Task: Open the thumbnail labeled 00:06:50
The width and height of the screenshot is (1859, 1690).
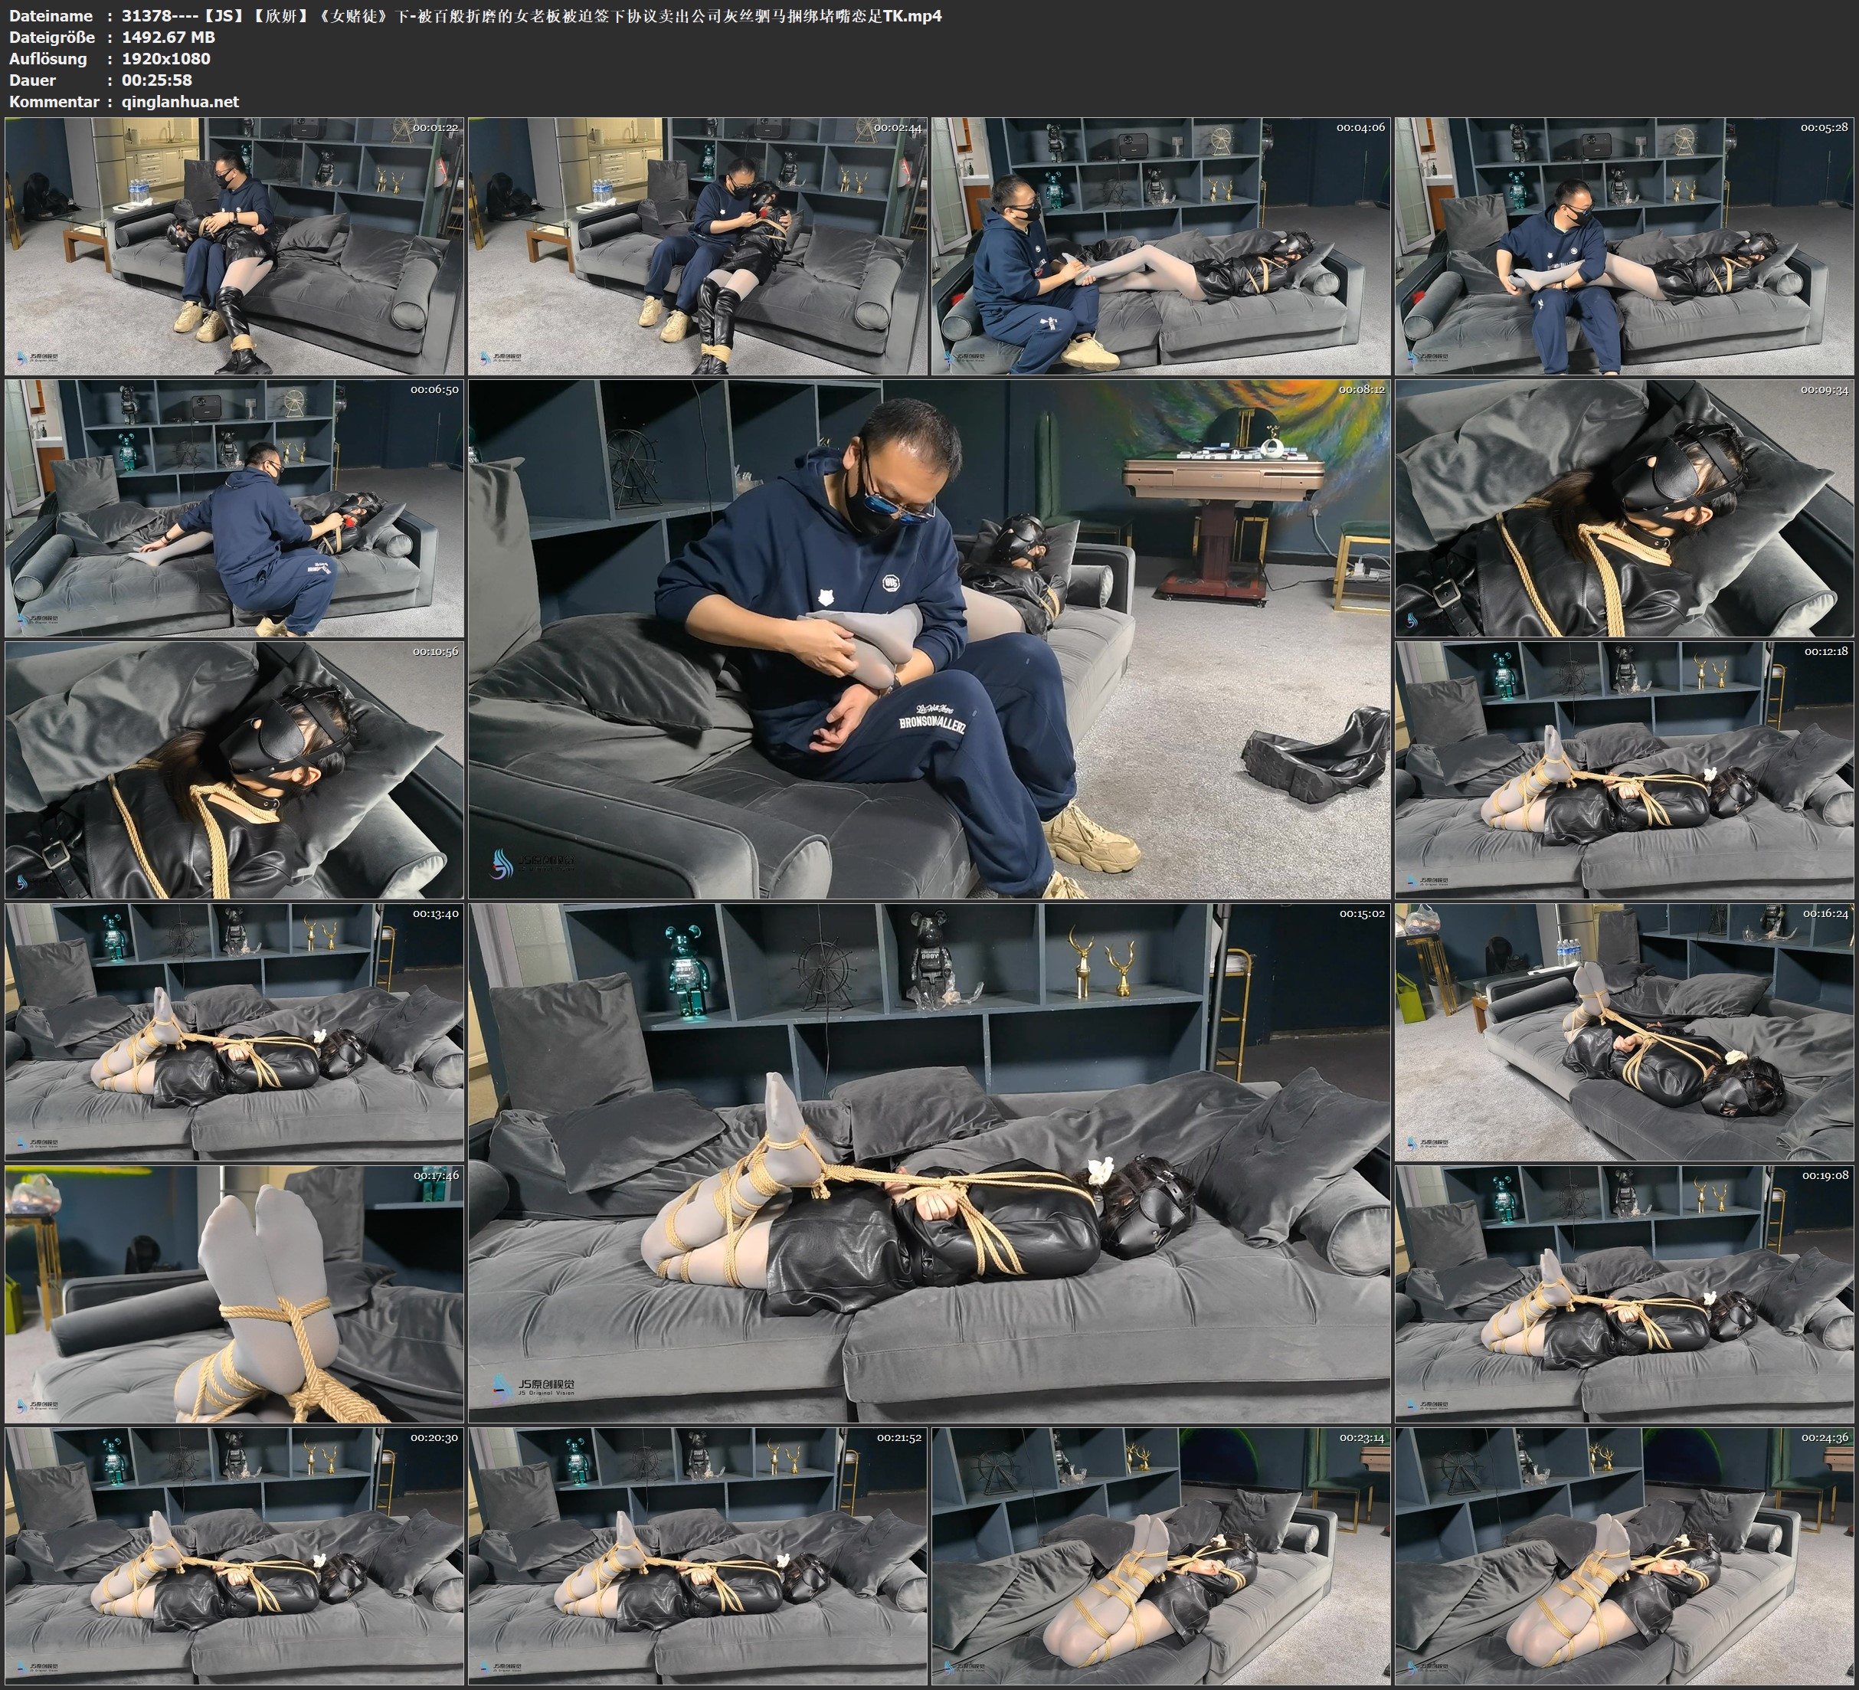Action: click(x=234, y=508)
